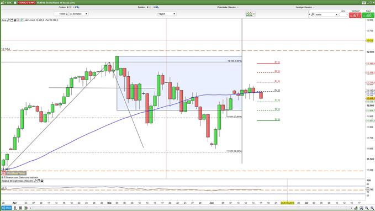Click the keyboard icon in title bar

coord(364,3)
